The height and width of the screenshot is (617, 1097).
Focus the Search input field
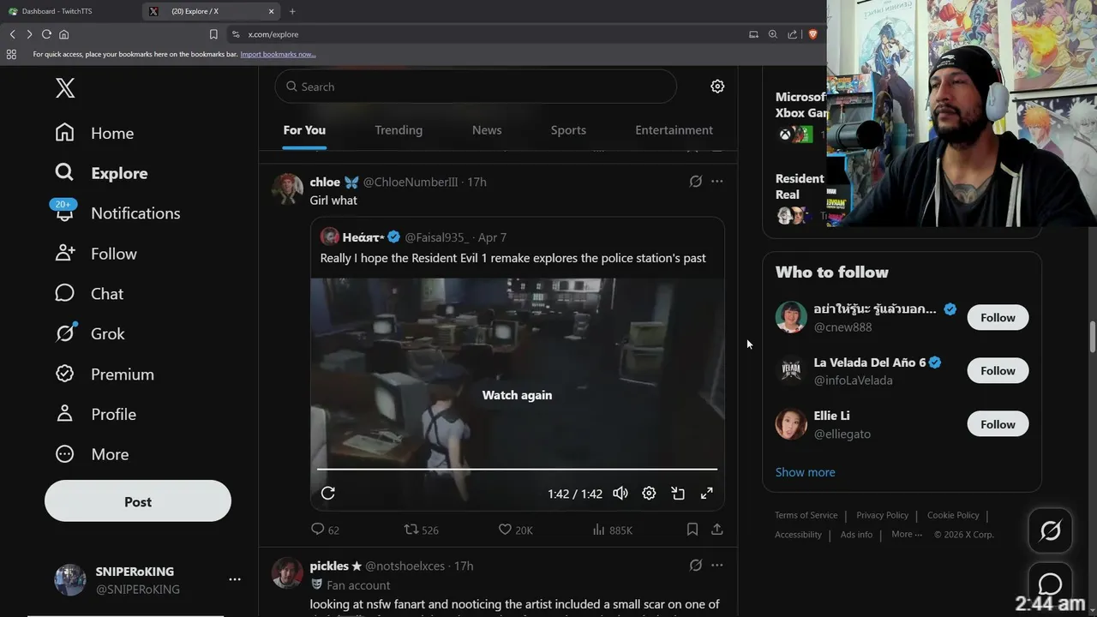pyautogui.click(x=476, y=87)
